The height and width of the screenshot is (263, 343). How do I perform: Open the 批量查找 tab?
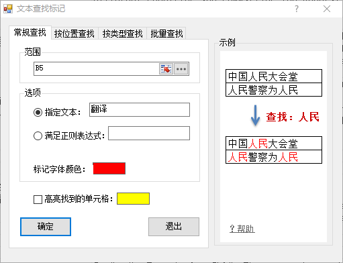[x=166, y=34]
